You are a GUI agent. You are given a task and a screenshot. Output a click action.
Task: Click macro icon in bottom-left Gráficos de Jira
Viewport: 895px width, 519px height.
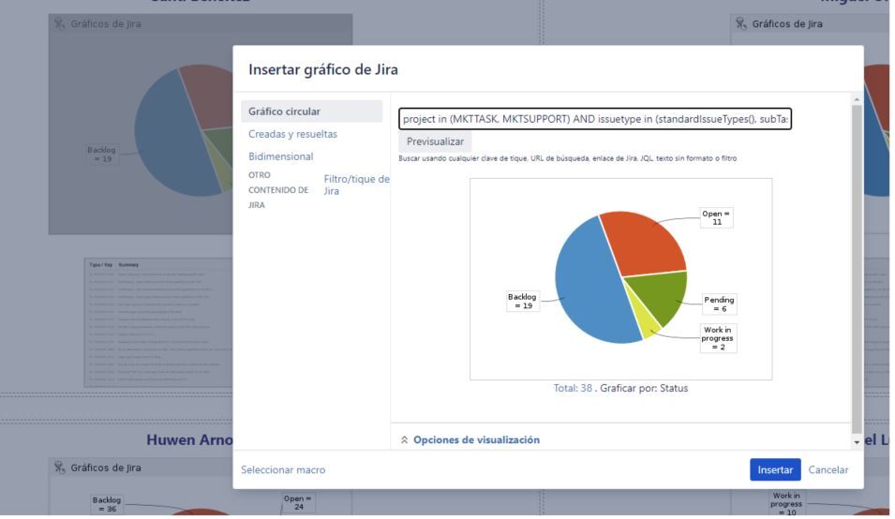59,467
